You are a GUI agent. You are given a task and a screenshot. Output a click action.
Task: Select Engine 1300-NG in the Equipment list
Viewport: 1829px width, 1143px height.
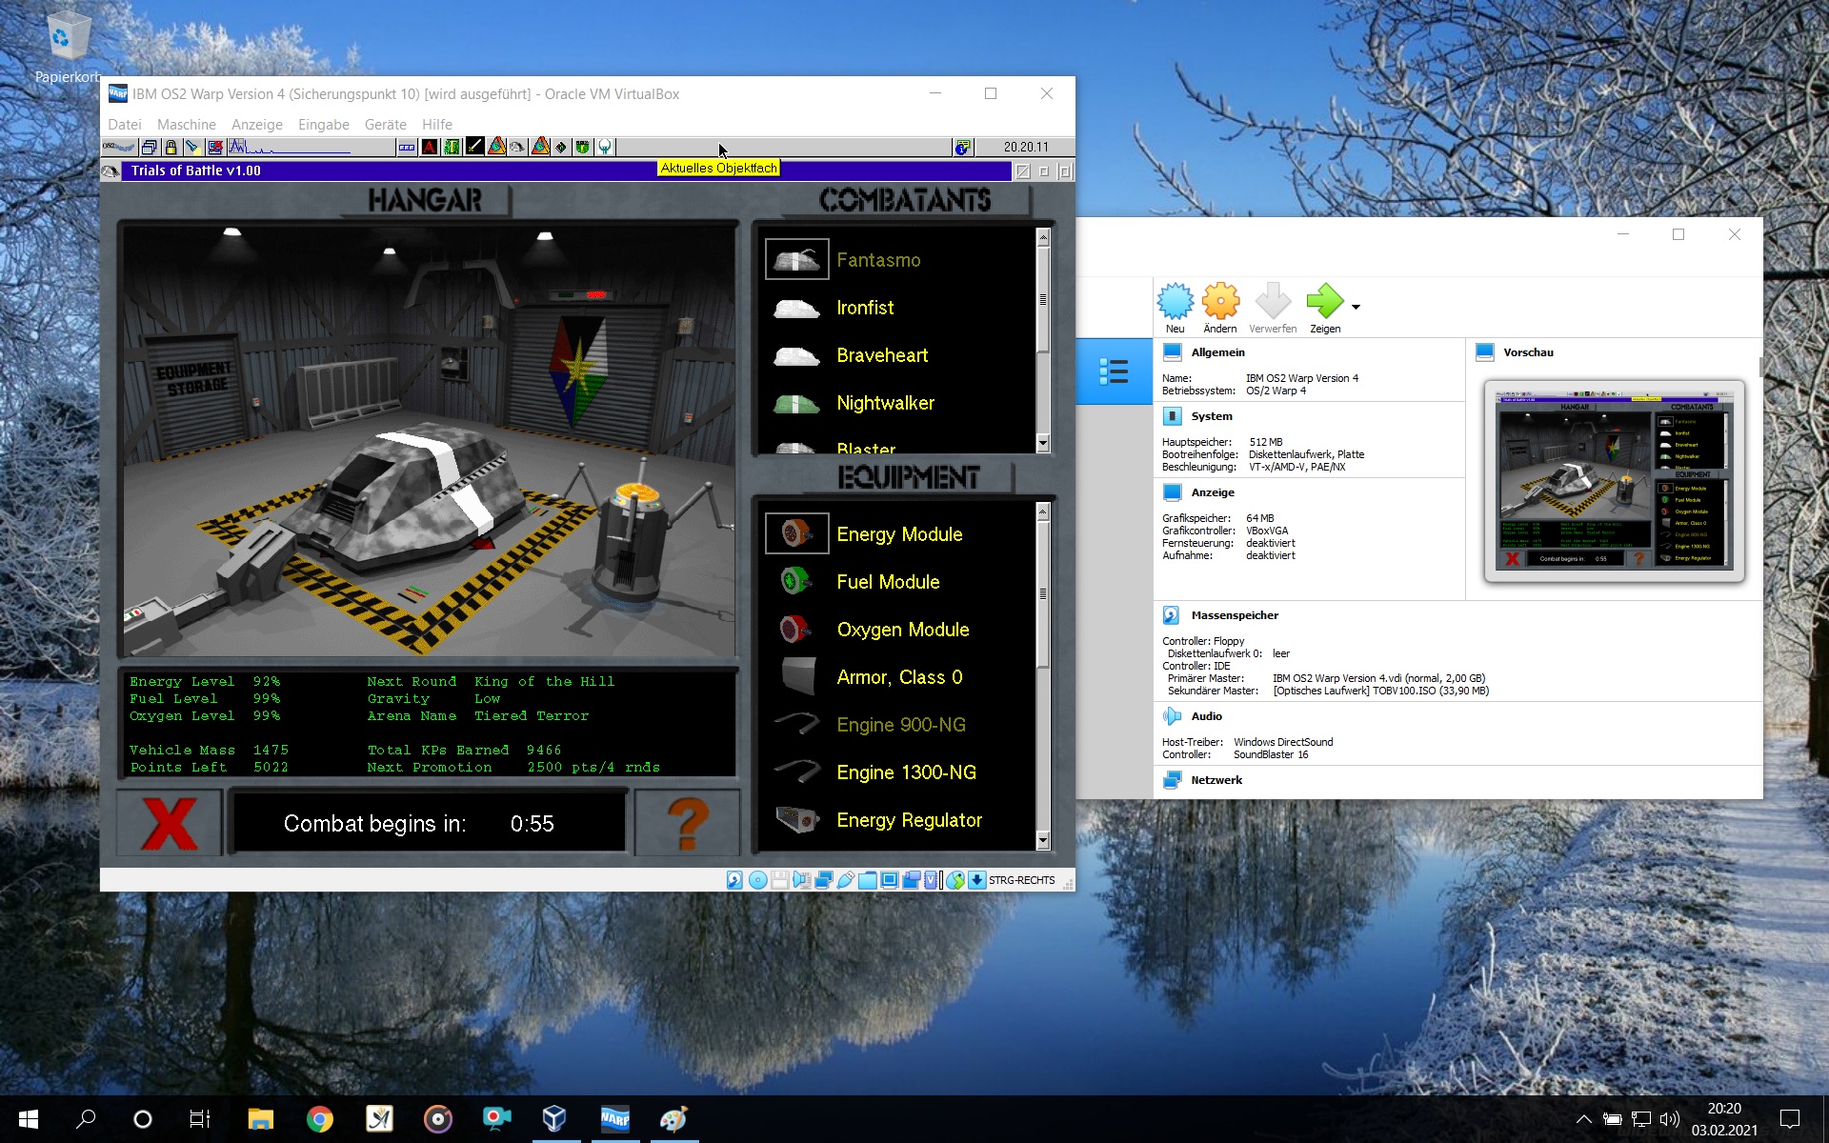pos(906,772)
